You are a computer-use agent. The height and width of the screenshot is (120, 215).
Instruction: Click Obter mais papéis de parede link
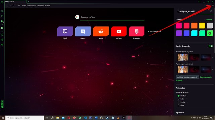point(206,77)
